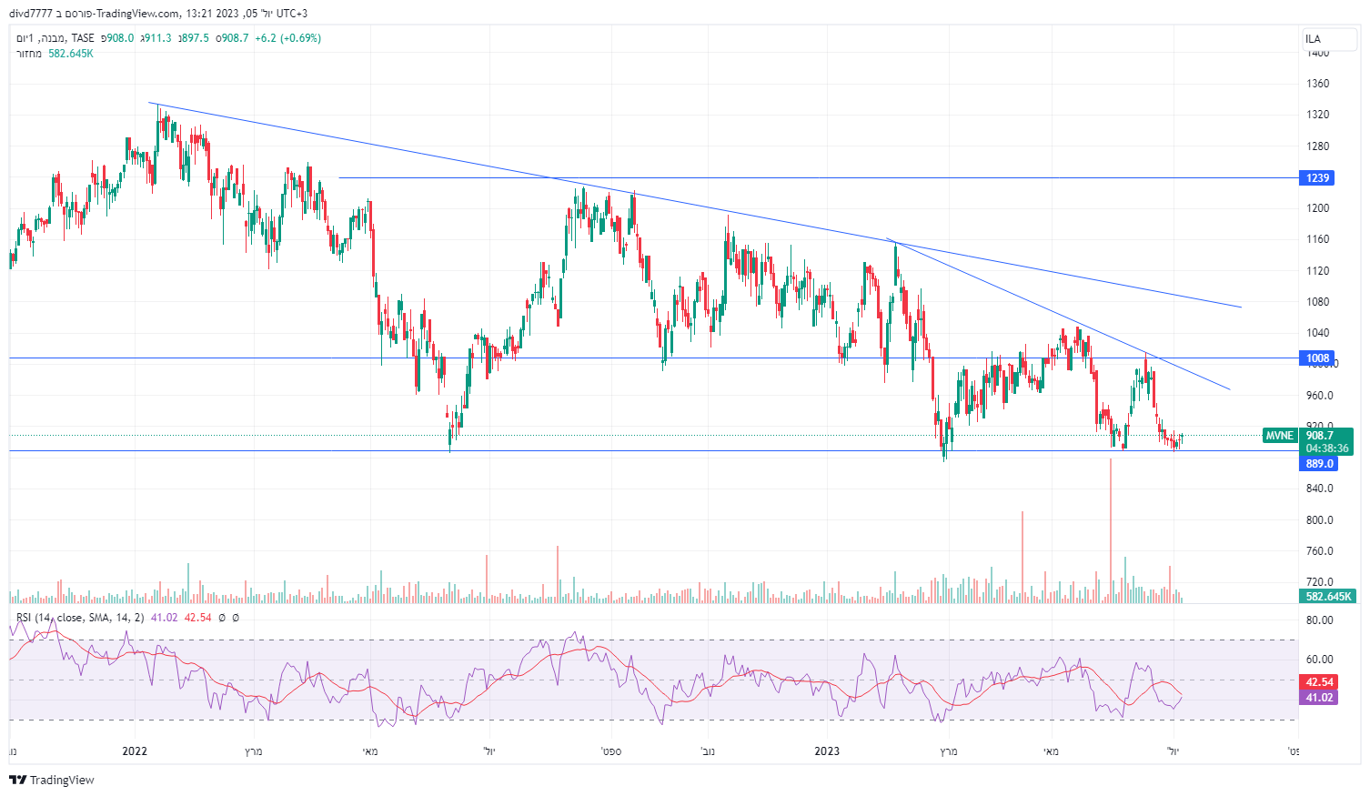Click the purple 41.02 RSI axis label

point(1319,698)
